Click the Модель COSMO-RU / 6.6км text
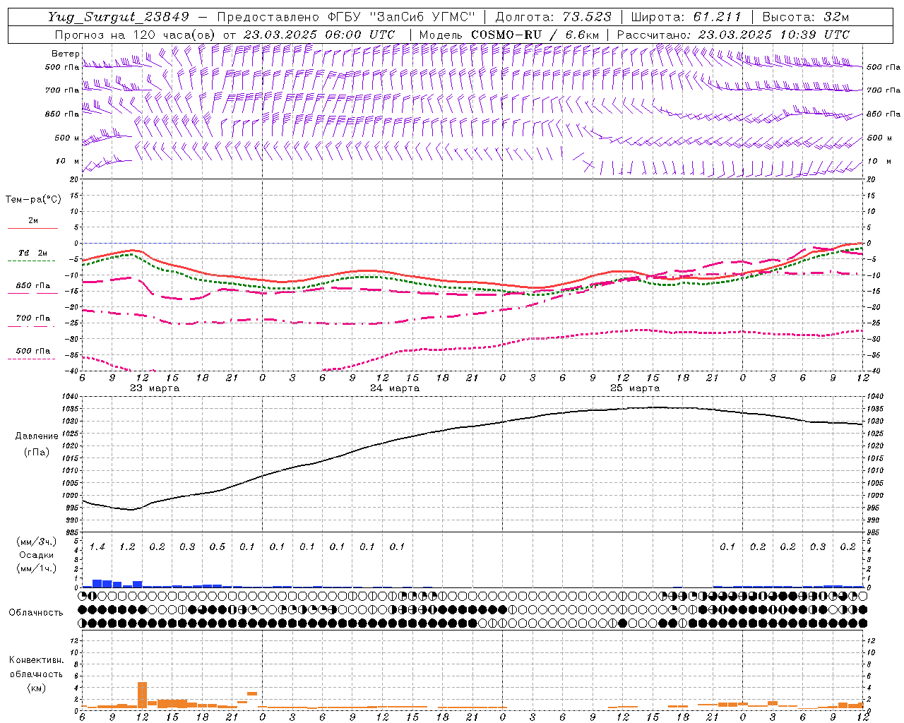Viewport: 904px width, 723px height. (x=509, y=35)
